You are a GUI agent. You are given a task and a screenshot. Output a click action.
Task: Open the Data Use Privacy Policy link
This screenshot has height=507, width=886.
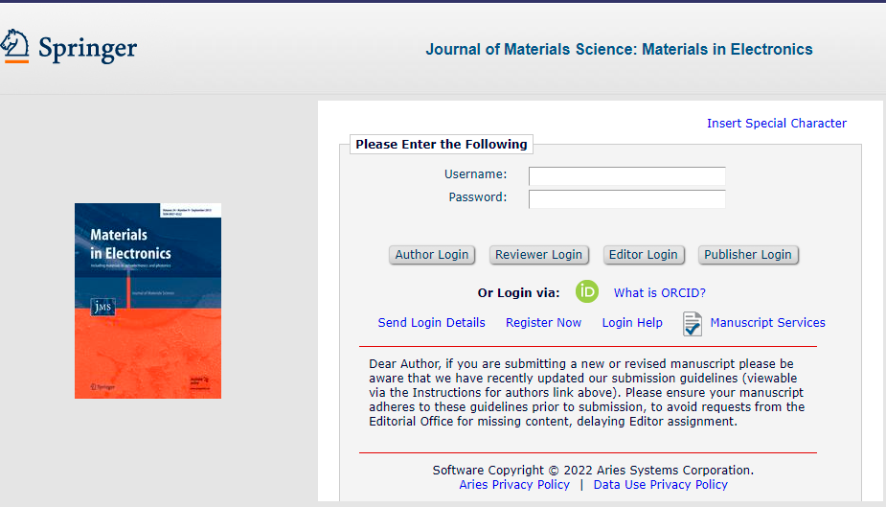point(660,485)
